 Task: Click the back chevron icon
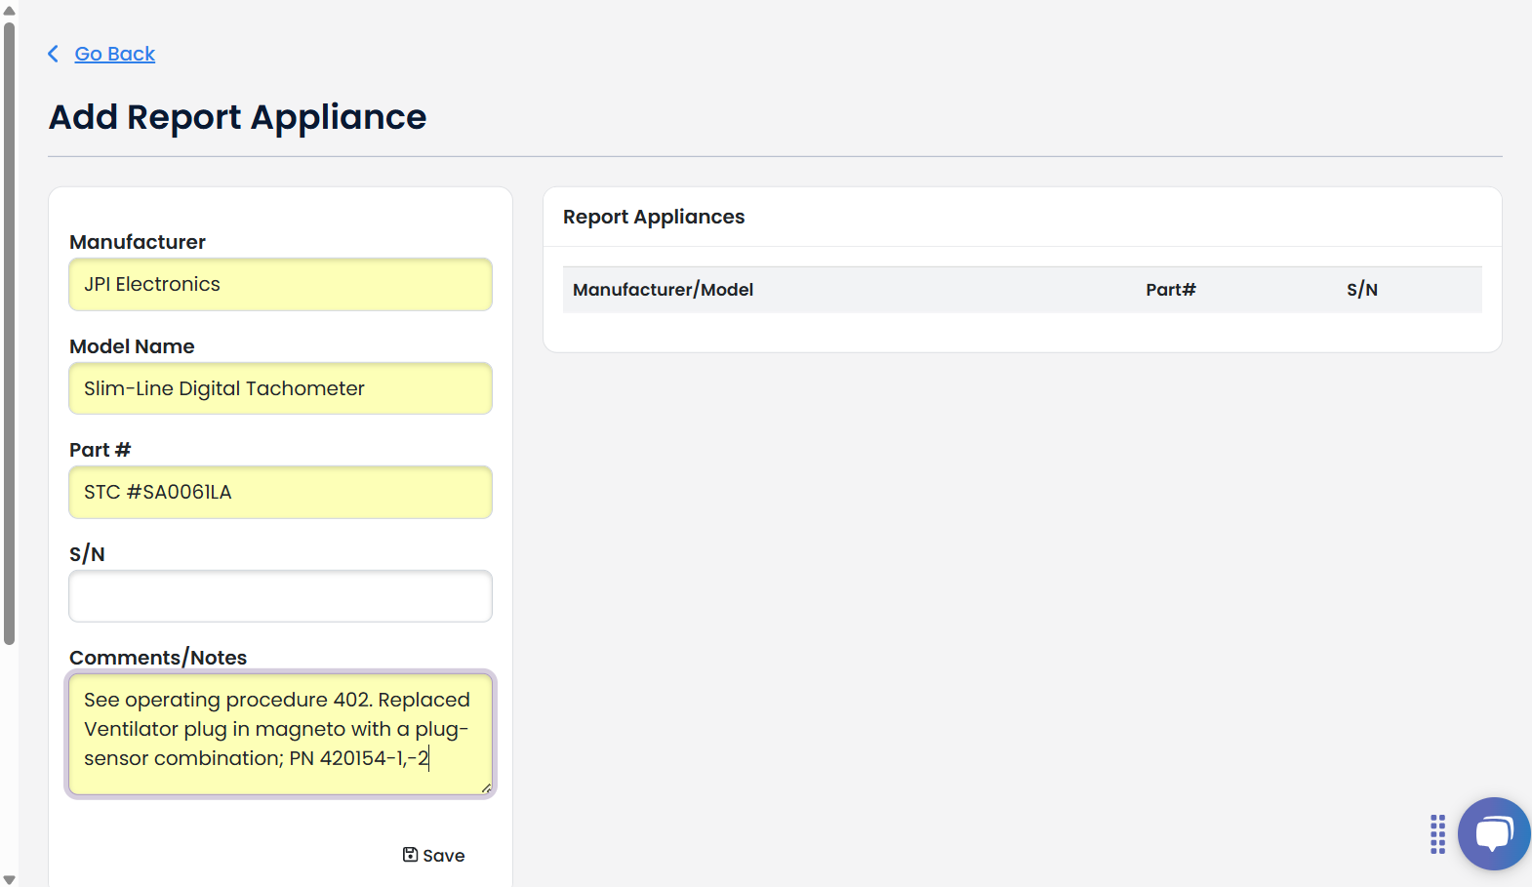pyautogui.click(x=54, y=54)
